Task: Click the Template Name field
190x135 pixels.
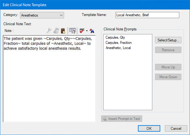Action: (147, 15)
